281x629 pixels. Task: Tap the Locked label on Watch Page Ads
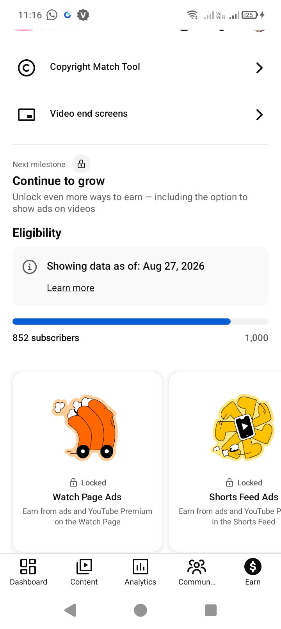point(88,483)
